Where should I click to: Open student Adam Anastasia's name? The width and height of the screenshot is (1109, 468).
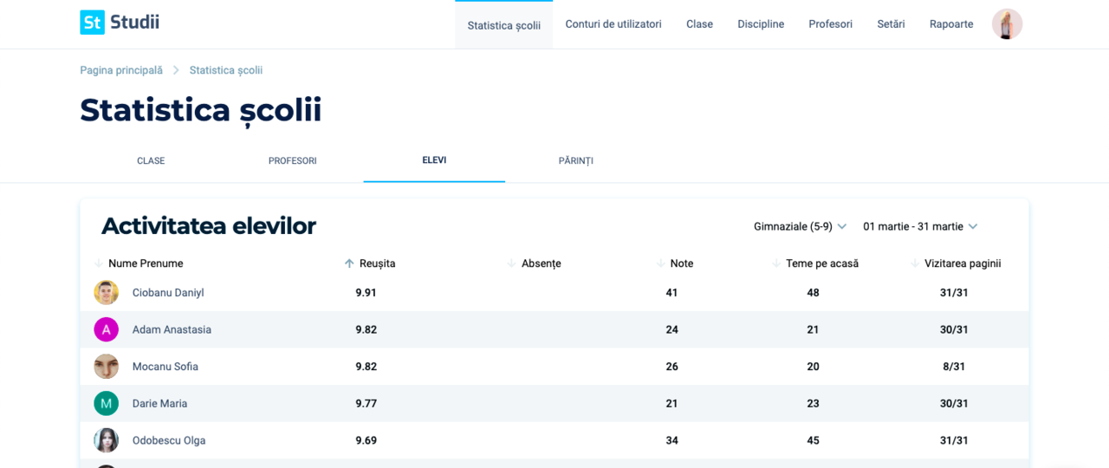[x=172, y=329]
